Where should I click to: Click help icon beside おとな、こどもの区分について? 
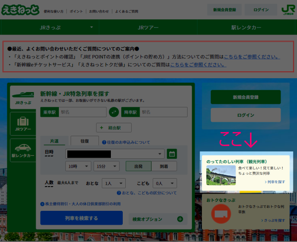tap(119, 193)
